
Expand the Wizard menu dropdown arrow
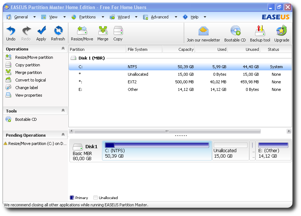[x=136, y=17]
